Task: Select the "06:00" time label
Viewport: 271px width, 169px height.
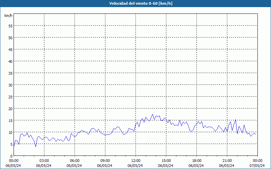Action: click(x=75, y=161)
